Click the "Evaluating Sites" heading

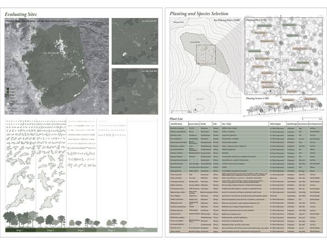(21, 14)
